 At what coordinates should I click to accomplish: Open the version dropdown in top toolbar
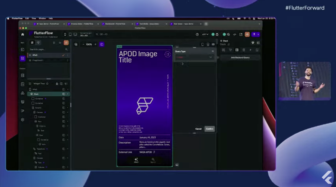click(x=205, y=34)
